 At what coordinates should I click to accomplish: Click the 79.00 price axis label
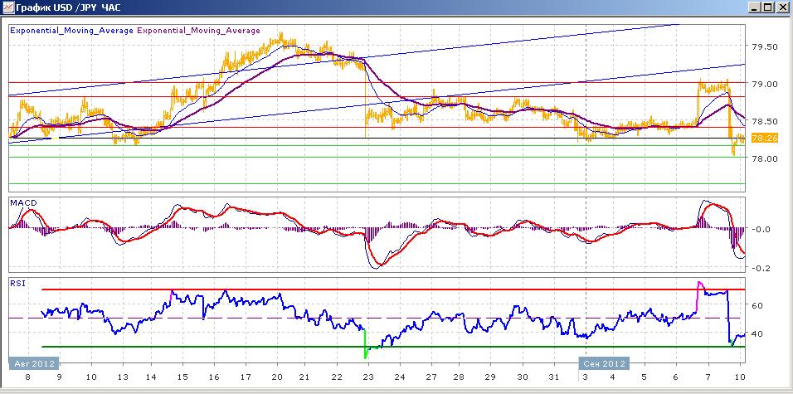764,84
